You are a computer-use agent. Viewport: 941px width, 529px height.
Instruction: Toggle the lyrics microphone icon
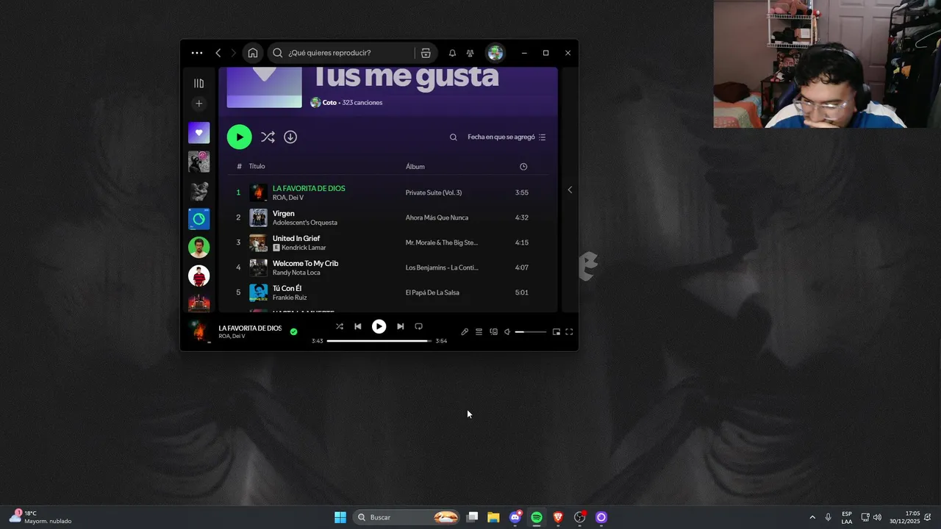(465, 332)
